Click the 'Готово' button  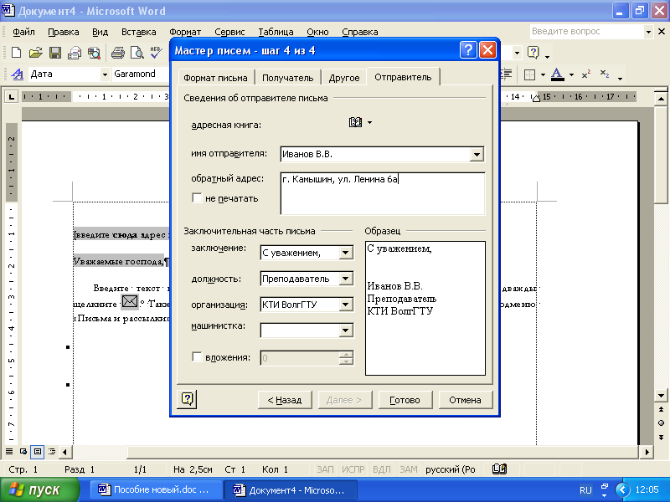pos(405,400)
